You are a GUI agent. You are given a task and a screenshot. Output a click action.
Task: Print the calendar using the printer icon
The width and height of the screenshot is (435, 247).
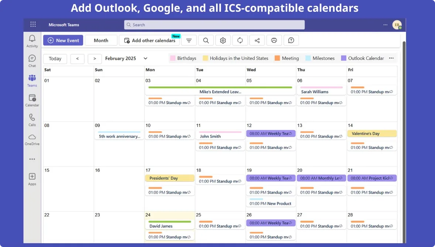click(x=274, y=40)
